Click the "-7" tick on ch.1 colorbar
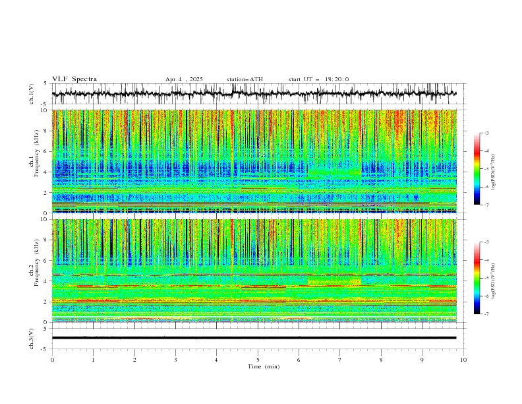Viewport: 522px width, 404px height. coord(486,205)
